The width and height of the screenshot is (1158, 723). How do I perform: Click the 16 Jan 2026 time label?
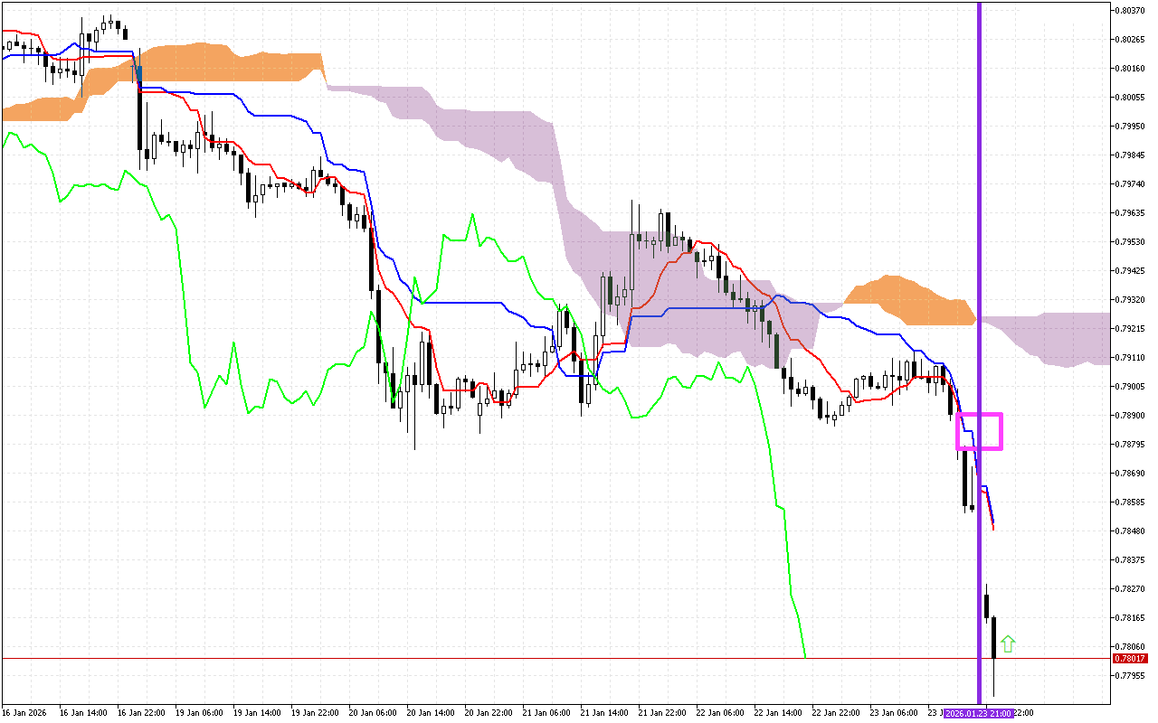24,713
